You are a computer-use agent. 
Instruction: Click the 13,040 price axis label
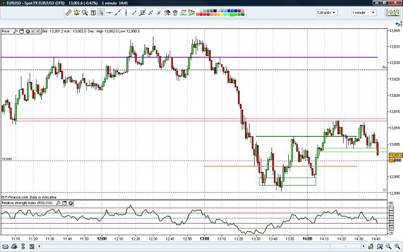click(395, 30)
